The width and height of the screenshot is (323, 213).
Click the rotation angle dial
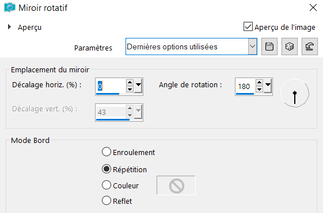295,93
